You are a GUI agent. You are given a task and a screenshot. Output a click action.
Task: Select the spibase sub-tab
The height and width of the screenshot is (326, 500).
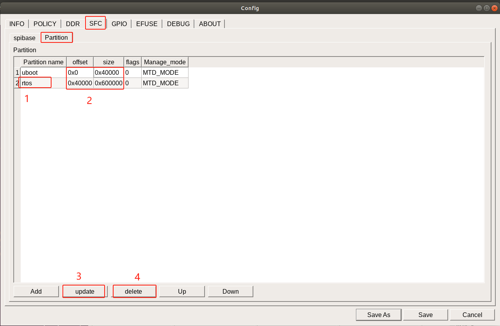[25, 38]
